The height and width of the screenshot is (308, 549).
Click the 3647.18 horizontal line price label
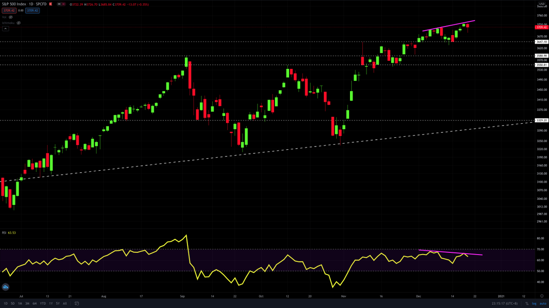click(542, 42)
